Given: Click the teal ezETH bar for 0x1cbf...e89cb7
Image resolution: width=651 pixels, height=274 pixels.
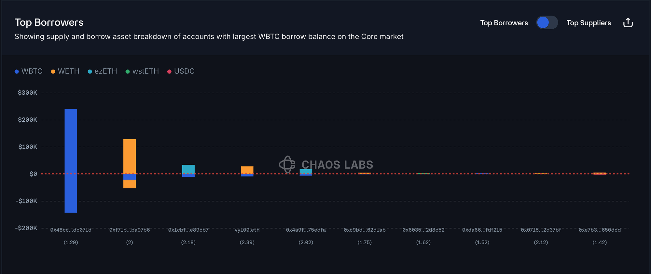Looking at the screenshot, I should pos(188,169).
